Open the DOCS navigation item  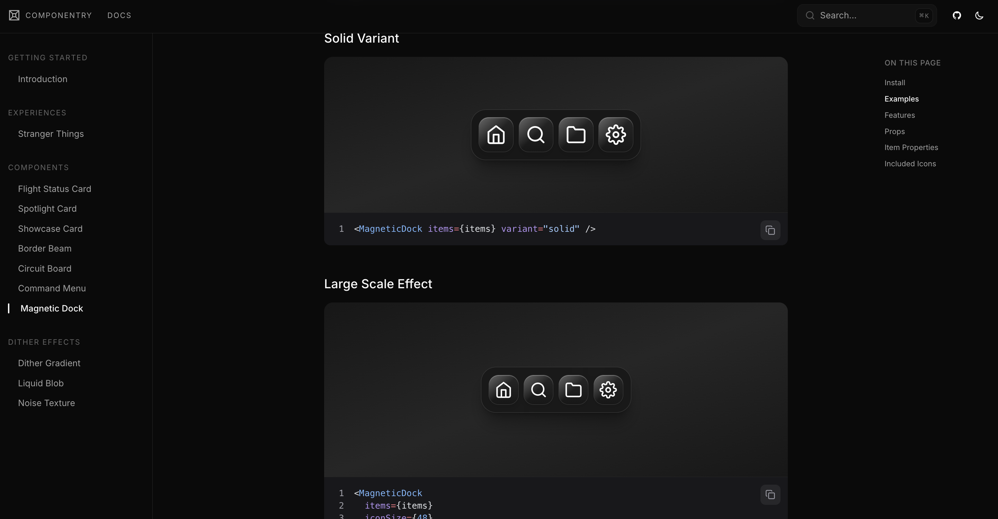pyautogui.click(x=119, y=16)
